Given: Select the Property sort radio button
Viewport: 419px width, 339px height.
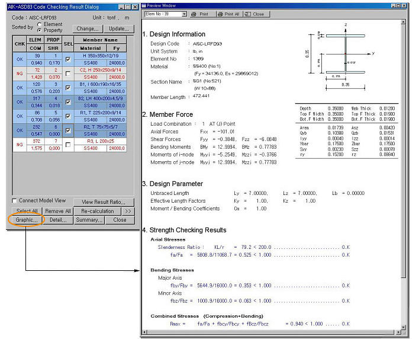Looking at the screenshot, I should (40, 30).
